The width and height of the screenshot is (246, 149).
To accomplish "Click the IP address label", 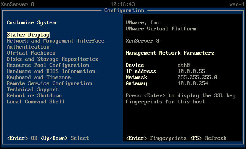I will coord(141,71).
